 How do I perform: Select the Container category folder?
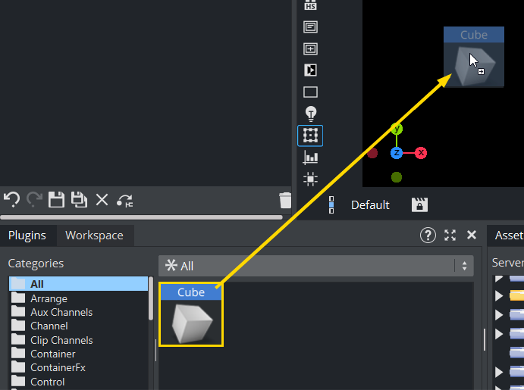(x=52, y=354)
